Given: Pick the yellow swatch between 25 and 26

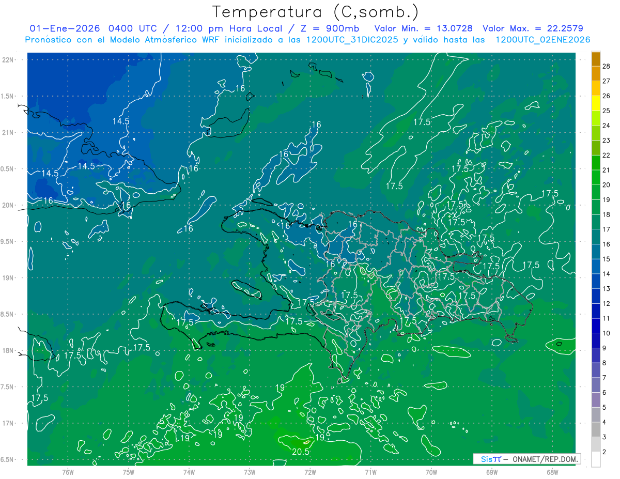Looking at the screenshot, I should coord(596,103).
